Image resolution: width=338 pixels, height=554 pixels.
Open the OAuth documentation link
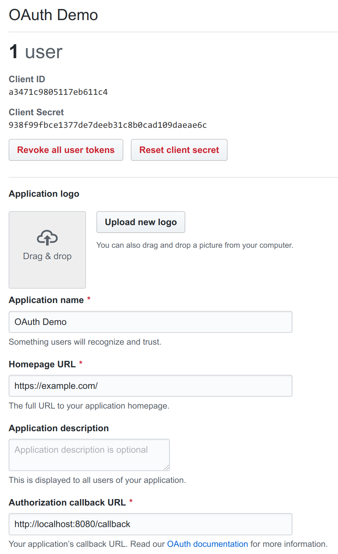coord(208,544)
